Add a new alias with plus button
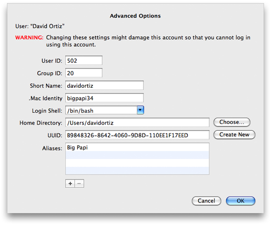 70,183
